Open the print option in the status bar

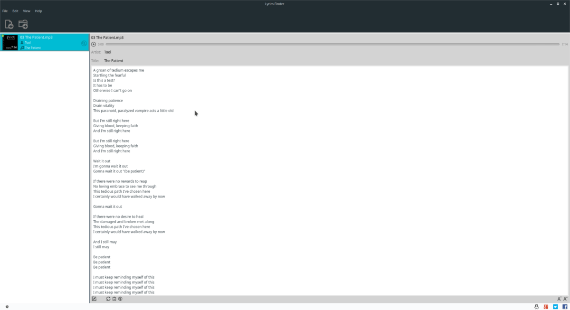pos(536,307)
